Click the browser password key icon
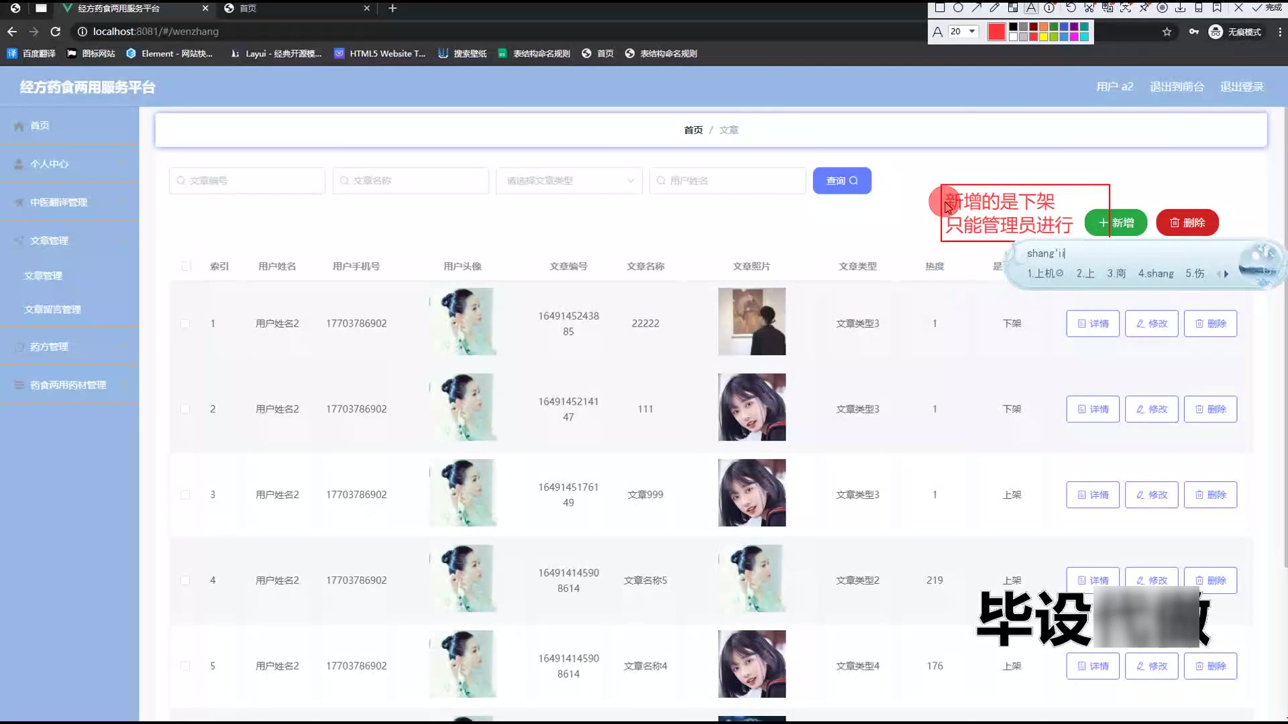Viewport: 1288px width, 724px height. point(1194,31)
